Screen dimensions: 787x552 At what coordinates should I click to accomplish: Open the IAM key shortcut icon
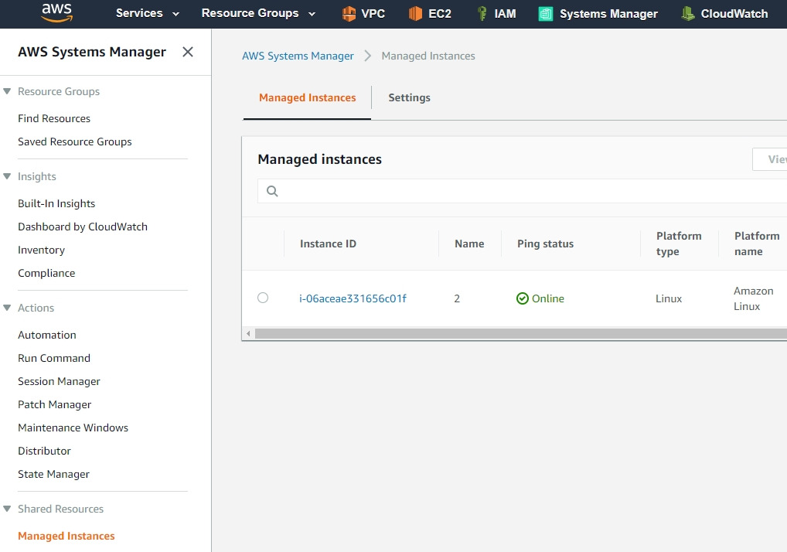pos(482,14)
